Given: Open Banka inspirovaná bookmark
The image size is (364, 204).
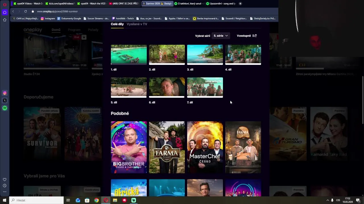Looking at the screenshot, I should pos(206,18).
